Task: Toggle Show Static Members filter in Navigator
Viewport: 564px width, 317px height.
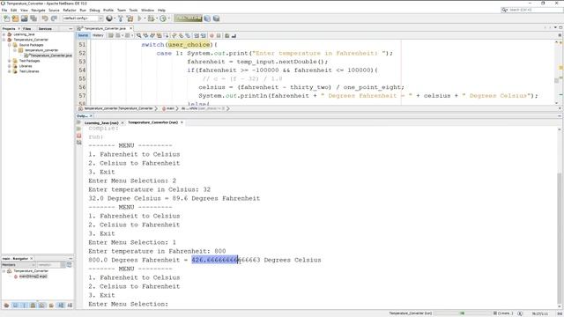Action: pyautogui.click(x=24, y=306)
